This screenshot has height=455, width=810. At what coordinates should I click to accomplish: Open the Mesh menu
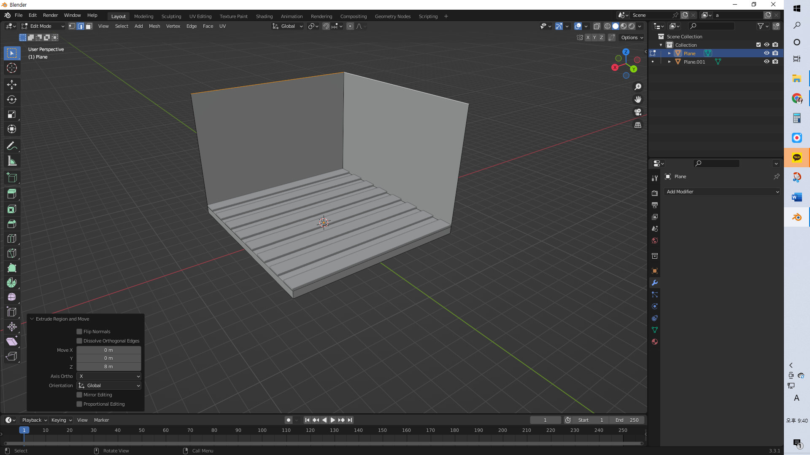coord(154,26)
